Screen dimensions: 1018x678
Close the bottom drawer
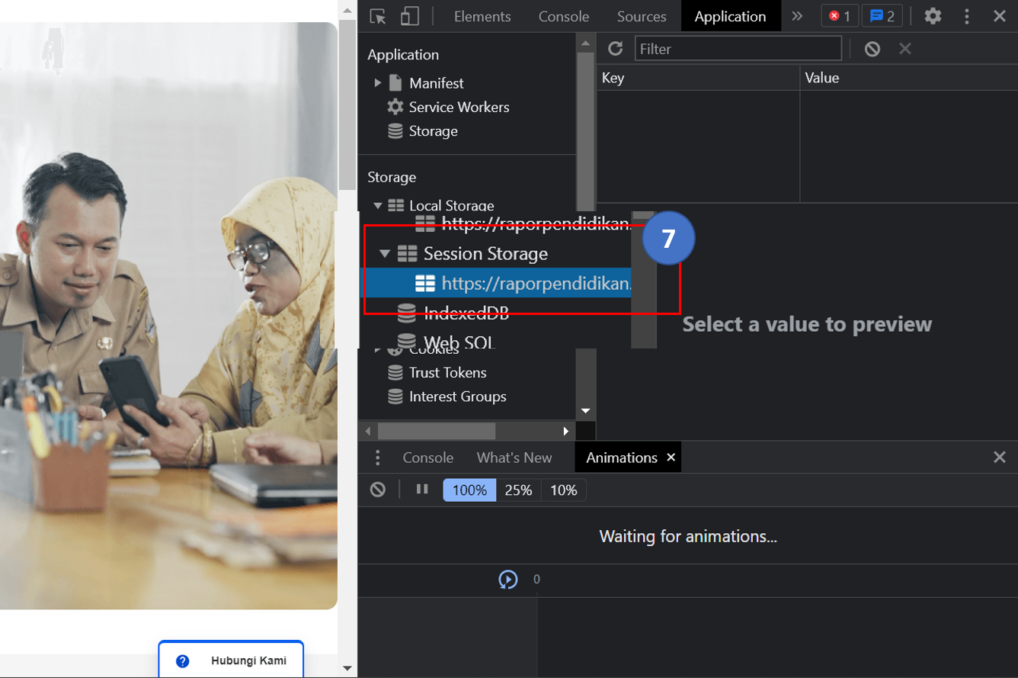[x=1000, y=458]
